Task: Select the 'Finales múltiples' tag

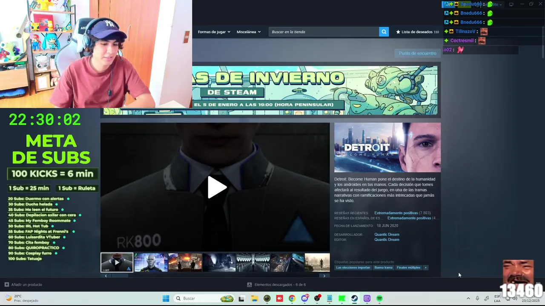Action: pyautogui.click(x=408, y=268)
